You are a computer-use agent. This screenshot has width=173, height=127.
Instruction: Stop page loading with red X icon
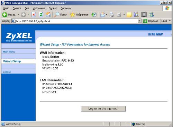tap(34, 14)
